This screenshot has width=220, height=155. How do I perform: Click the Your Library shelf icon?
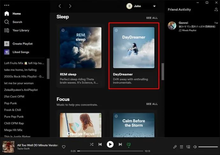point(7,30)
